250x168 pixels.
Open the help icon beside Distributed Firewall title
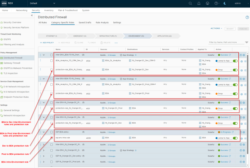click(247, 17)
